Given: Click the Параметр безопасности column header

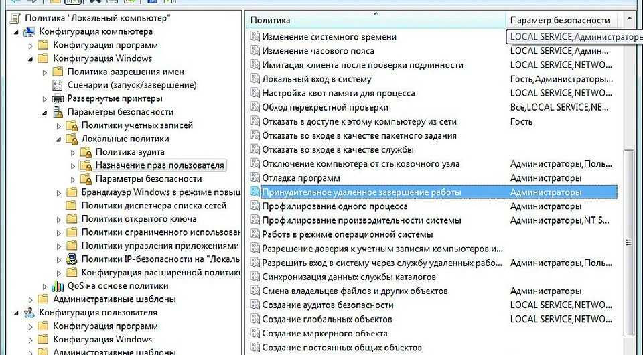Looking at the screenshot, I should pos(560,20).
